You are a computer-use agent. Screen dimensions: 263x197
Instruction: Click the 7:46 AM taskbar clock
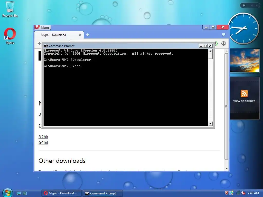tap(253, 193)
